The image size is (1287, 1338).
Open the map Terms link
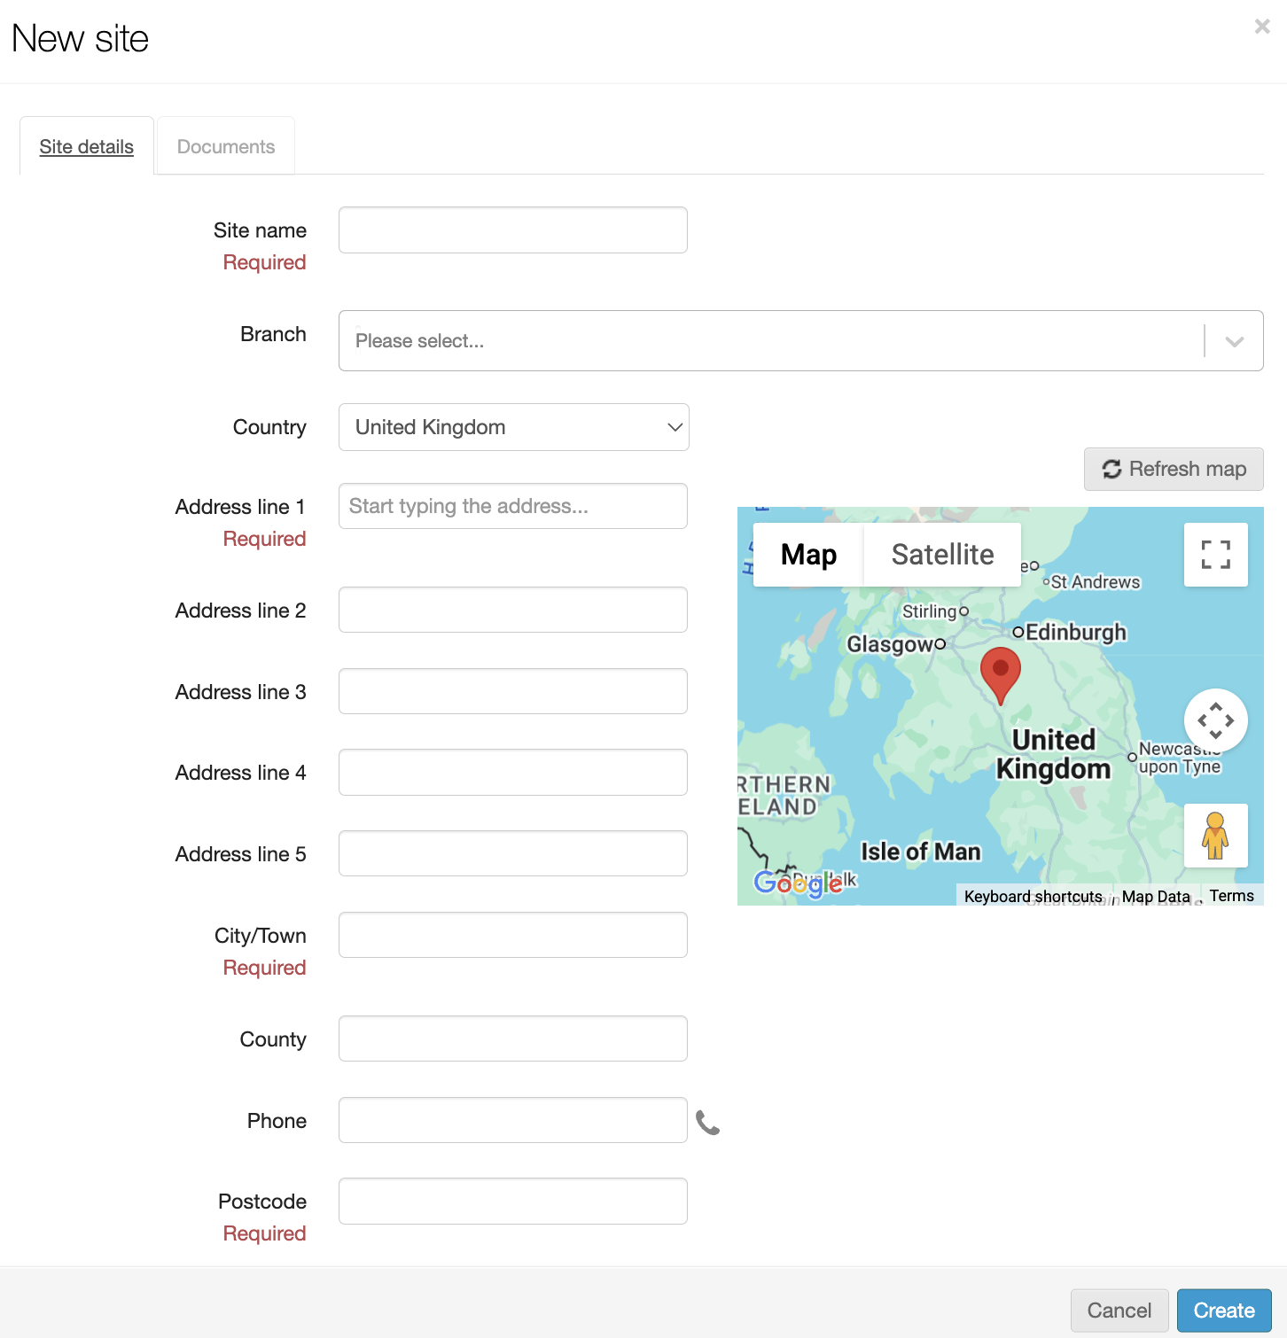[x=1231, y=896]
